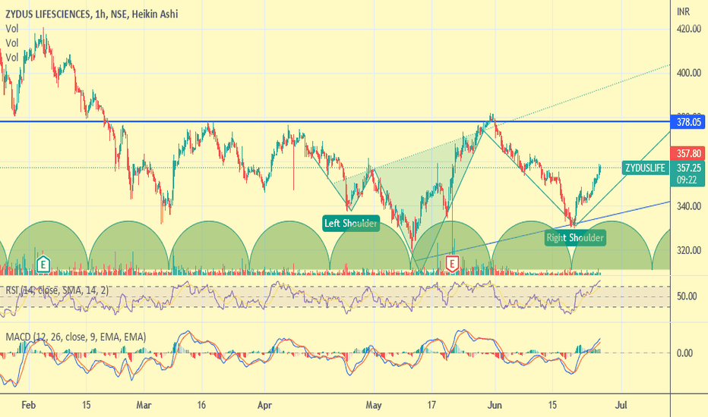Viewport: 708px width, 417px height.
Task: Click the MACD 0.00 axis value
Action: click(x=684, y=353)
